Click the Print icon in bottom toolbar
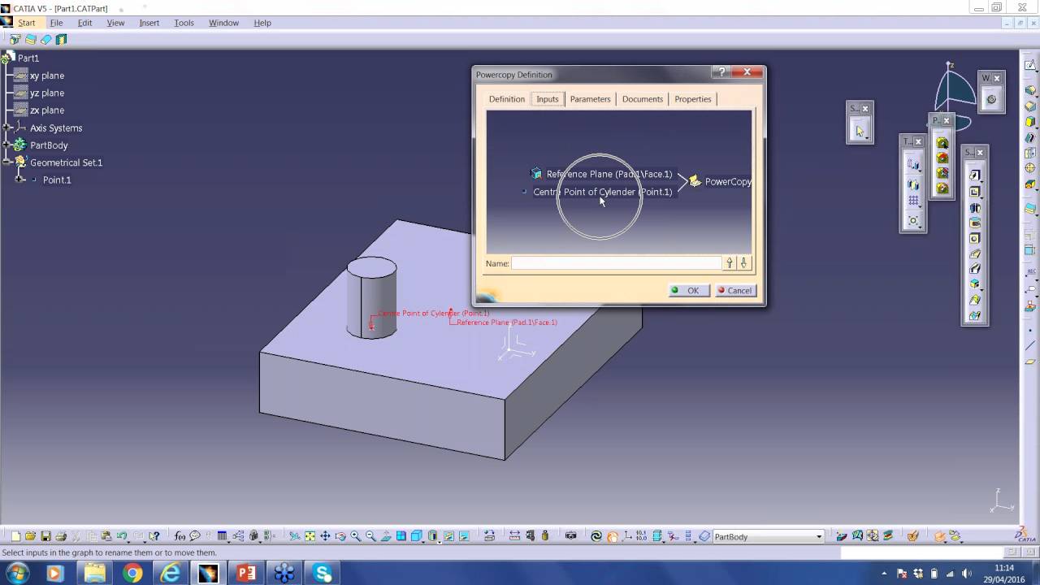 point(61,536)
